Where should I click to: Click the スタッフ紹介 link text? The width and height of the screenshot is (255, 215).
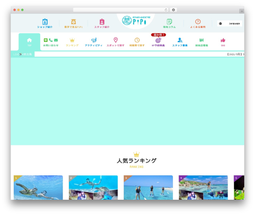pyautogui.click(x=102, y=27)
